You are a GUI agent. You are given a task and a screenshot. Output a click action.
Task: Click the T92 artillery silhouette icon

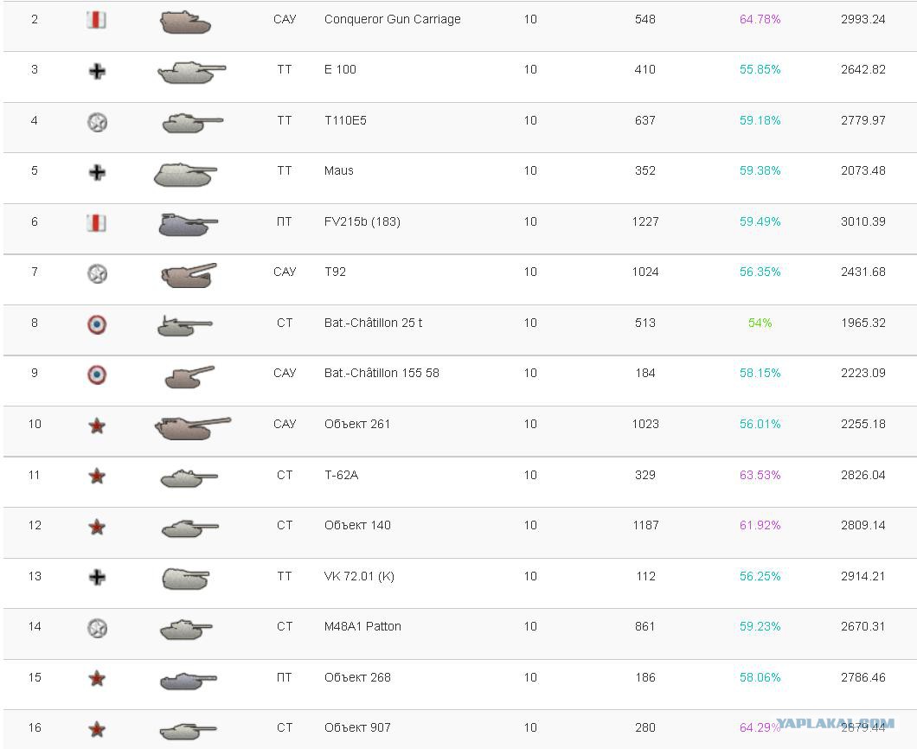tap(188, 274)
